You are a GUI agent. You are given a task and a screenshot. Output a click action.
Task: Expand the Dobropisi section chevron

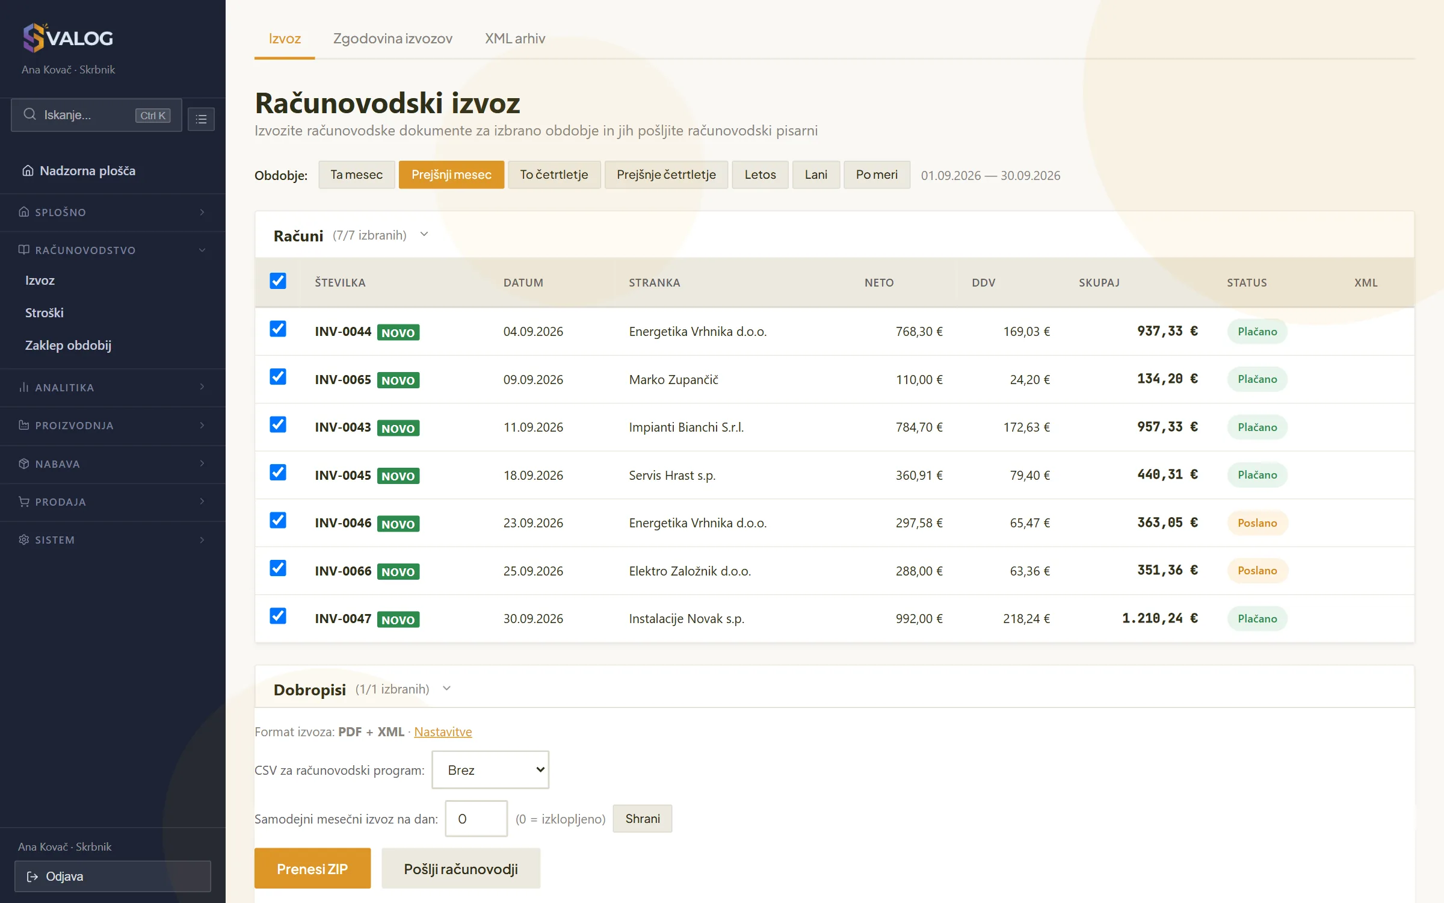446,689
